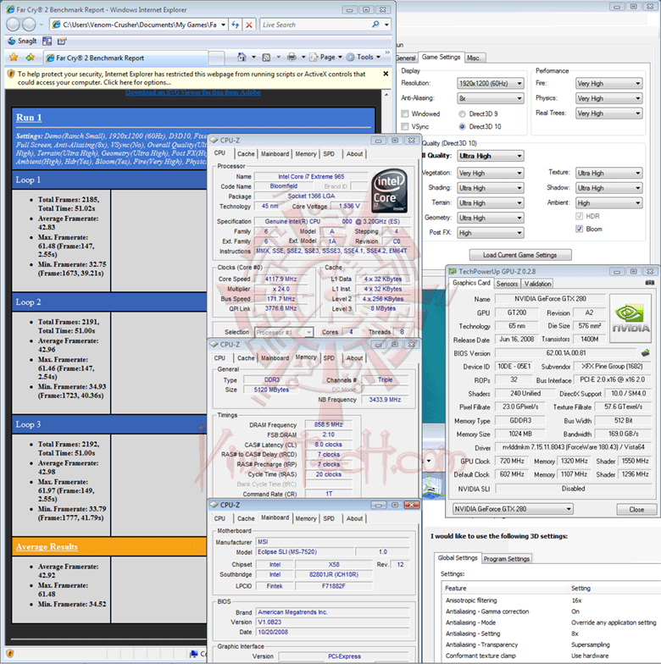Open the Tools menu dropdown arrow

click(x=378, y=58)
